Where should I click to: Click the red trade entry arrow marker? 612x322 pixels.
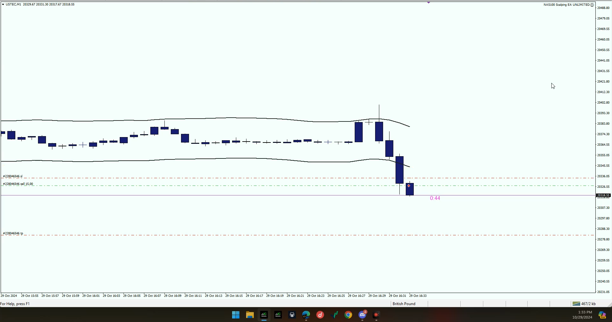click(x=409, y=186)
